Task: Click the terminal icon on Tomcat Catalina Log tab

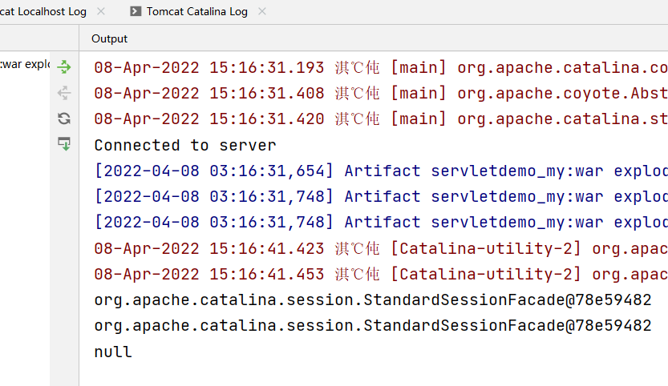Action: tap(136, 11)
